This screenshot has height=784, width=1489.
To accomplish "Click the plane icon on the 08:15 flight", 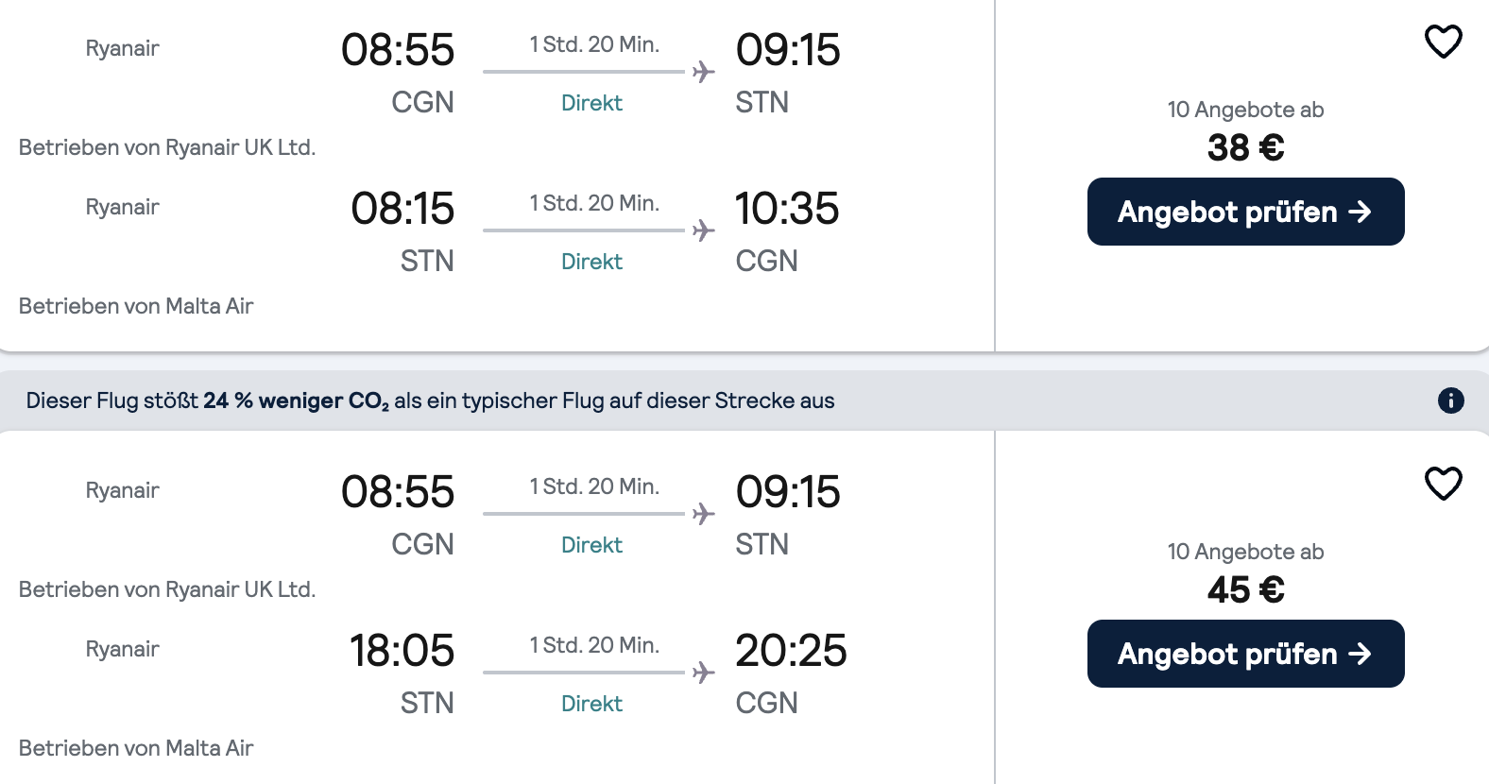I will click(x=703, y=230).
